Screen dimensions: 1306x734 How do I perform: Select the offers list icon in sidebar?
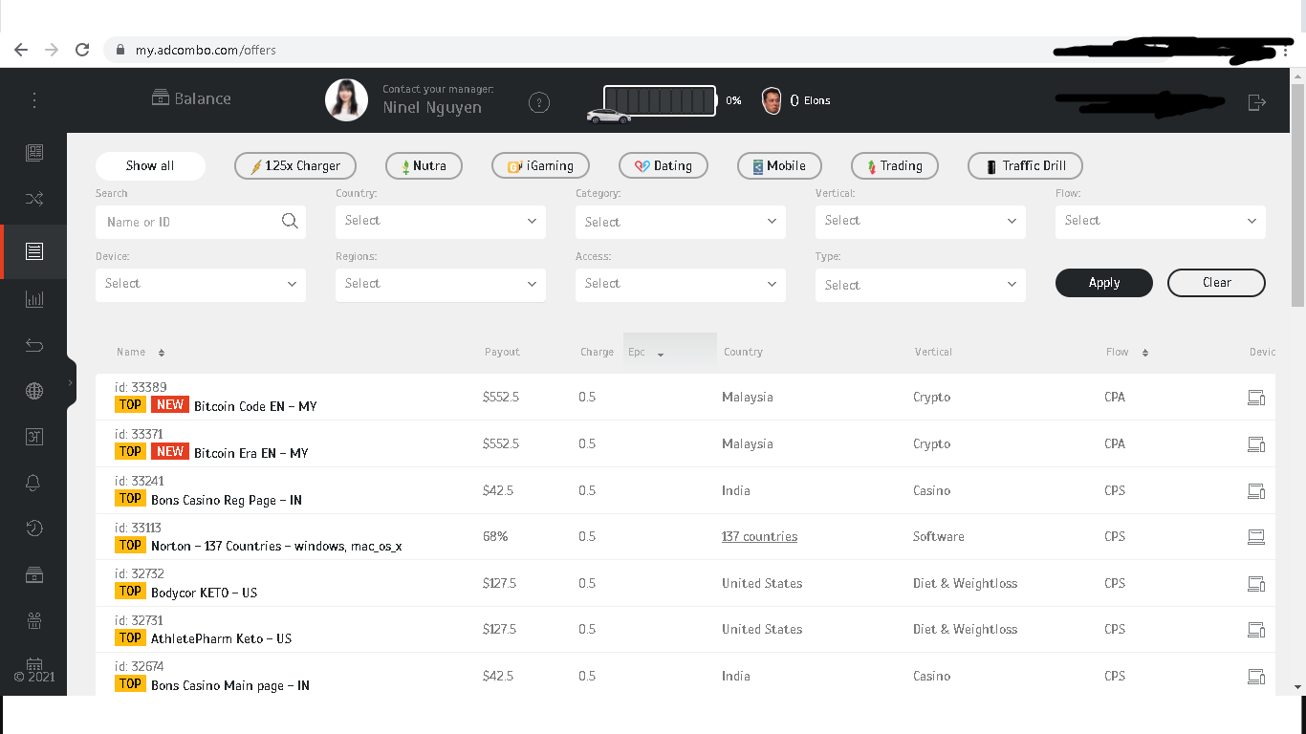click(x=34, y=251)
